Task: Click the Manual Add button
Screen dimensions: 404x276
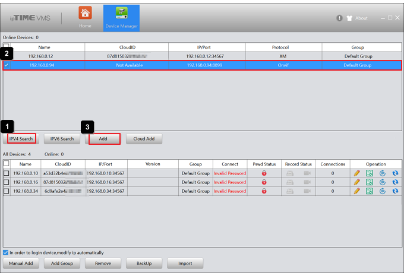Action: coord(21,264)
